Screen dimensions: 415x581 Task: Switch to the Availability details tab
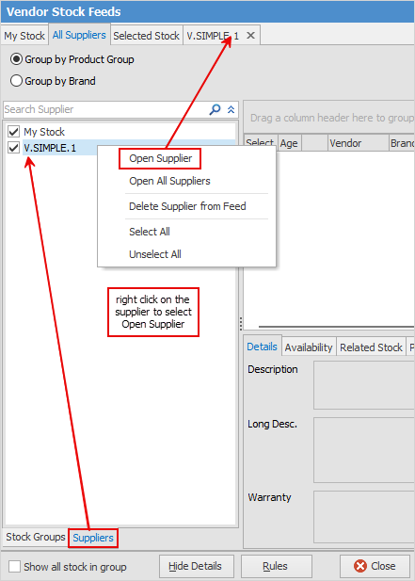click(x=309, y=347)
